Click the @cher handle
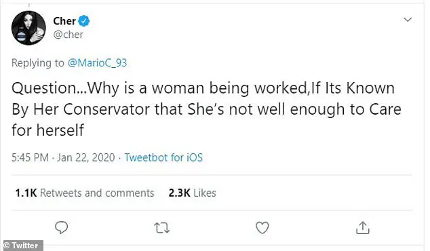Image resolution: width=430 pixels, height=251 pixels. [68, 35]
